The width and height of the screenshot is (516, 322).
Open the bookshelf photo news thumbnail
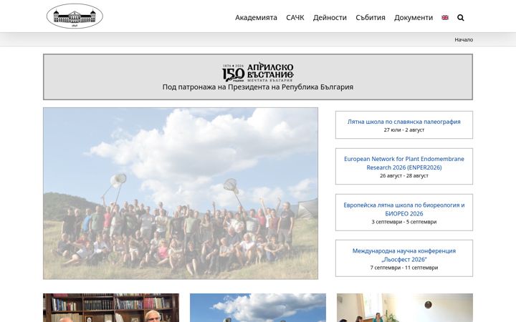click(111, 308)
